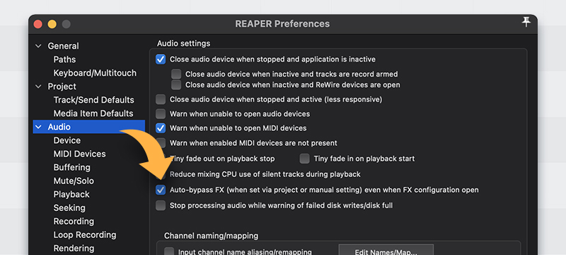Collapse the General tree section
The height and width of the screenshot is (255, 566).
pyautogui.click(x=38, y=46)
